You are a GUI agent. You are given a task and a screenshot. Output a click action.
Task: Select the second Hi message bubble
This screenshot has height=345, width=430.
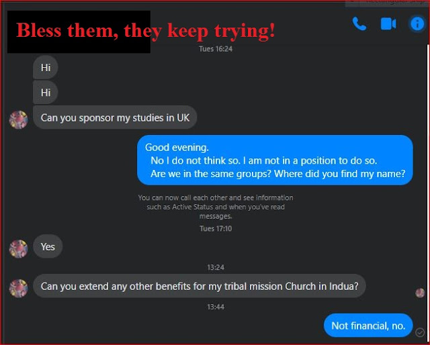pyautogui.click(x=46, y=93)
